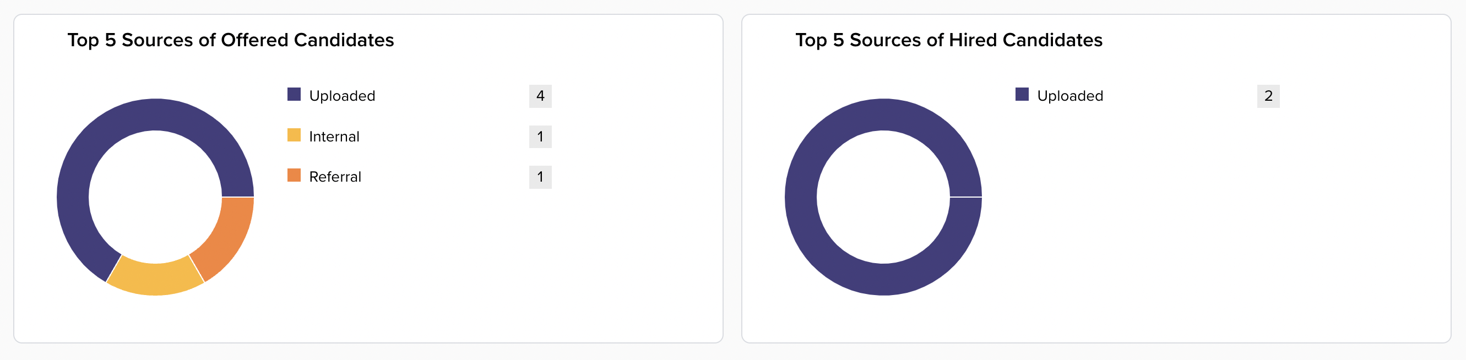The image size is (1466, 360).
Task: Click the count badge 1 for Internal
Action: (540, 137)
